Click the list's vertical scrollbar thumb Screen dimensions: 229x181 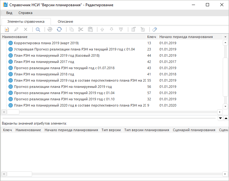[x=225, y=76]
